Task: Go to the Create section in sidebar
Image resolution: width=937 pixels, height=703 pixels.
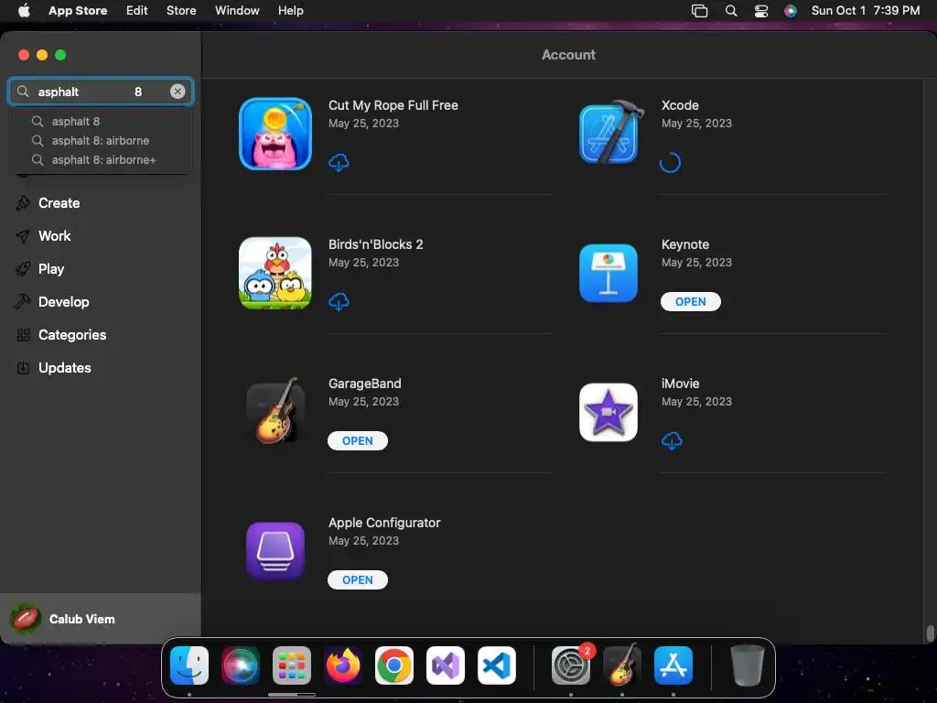Action: coord(59,203)
